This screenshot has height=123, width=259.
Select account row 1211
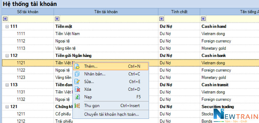[x=130, y=114]
